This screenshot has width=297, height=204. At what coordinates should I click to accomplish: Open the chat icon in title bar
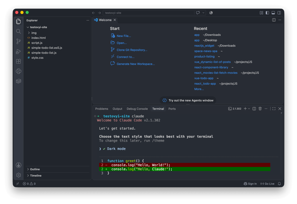(198, 13)
